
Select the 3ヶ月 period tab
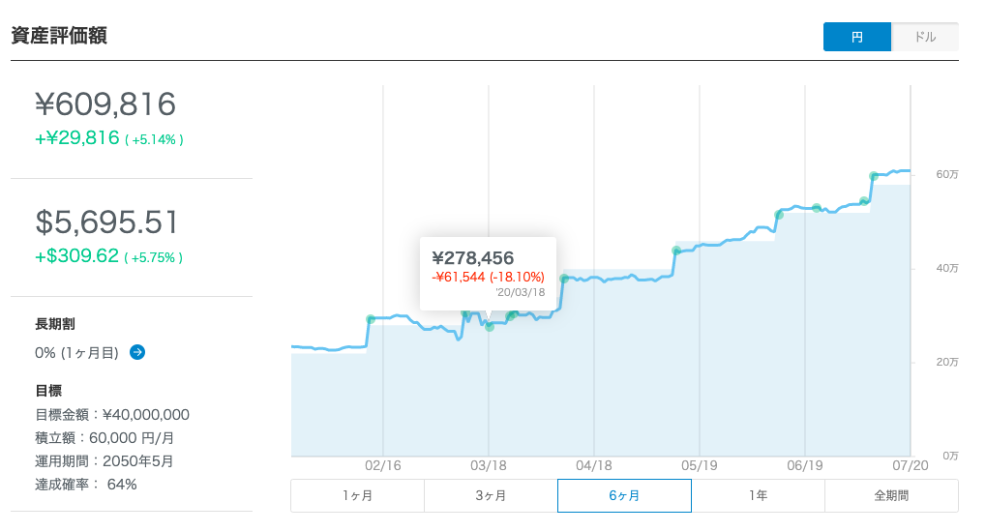491,495
